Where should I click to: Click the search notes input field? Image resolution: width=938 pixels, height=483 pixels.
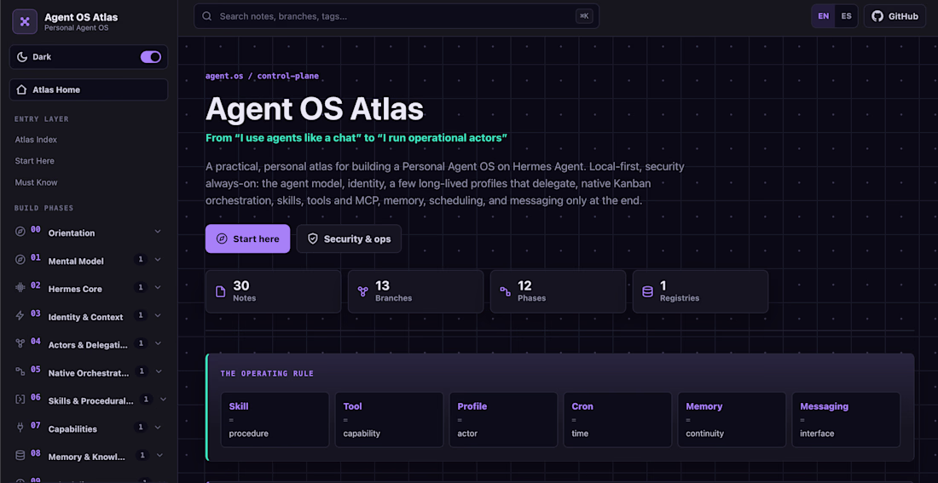coord(396,16)
